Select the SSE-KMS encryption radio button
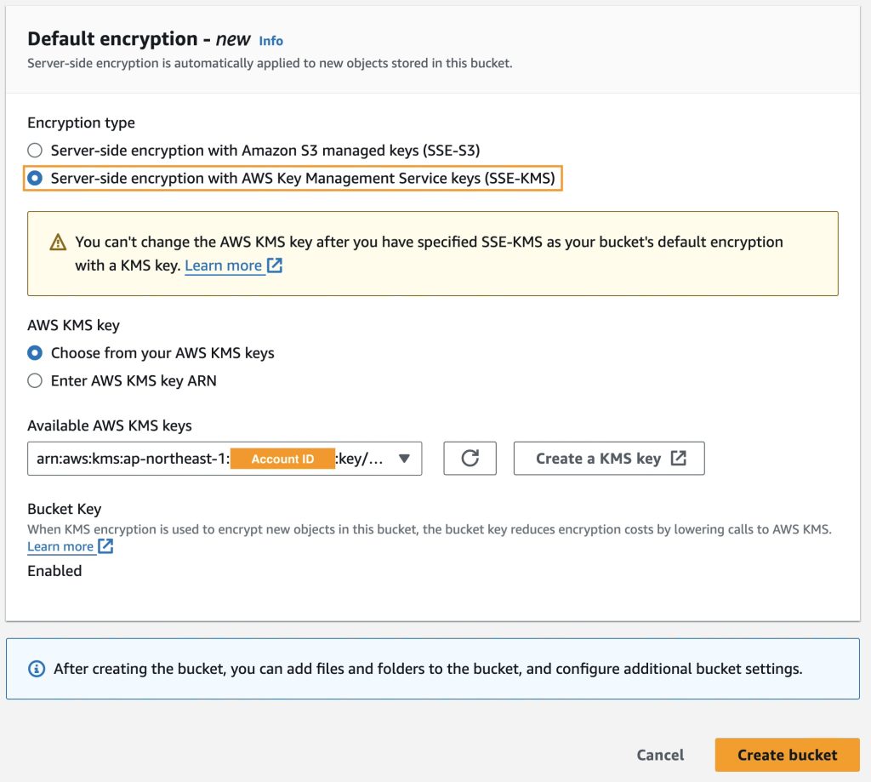Screen dimensions: 871x782 (35, 179)
